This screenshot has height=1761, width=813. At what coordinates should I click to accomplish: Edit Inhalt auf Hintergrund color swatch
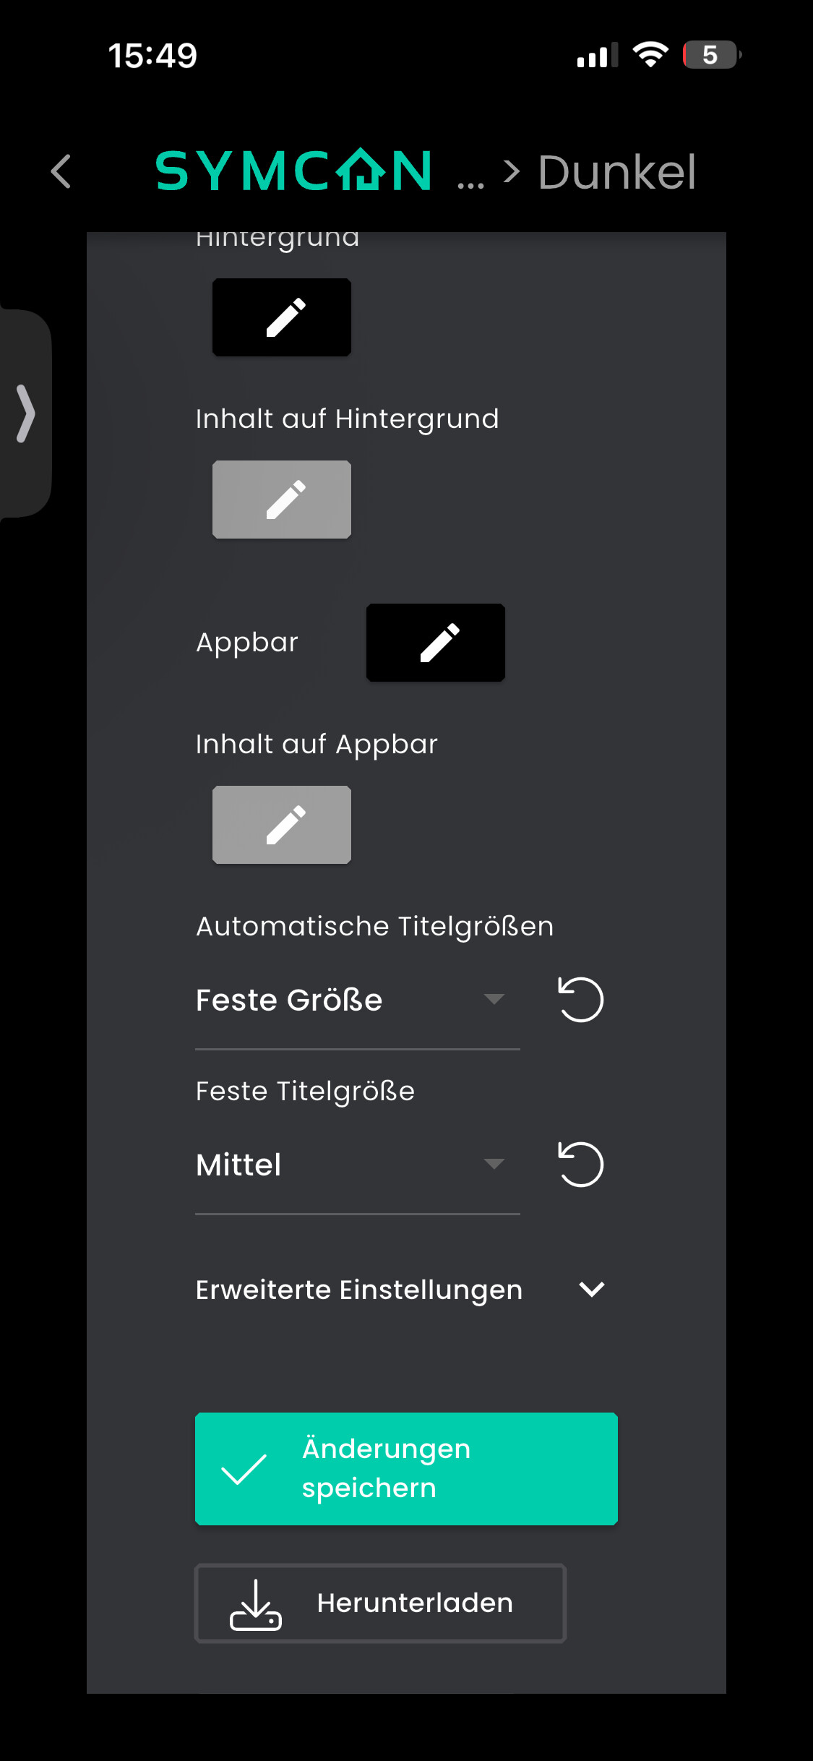(x=282, y=500)
